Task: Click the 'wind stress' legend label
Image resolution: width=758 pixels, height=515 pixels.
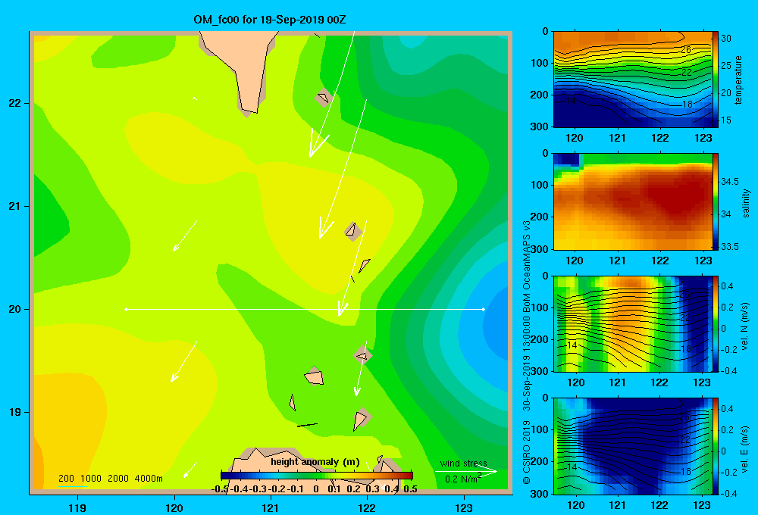Action: pyautogui.click(x=464, y=463)
